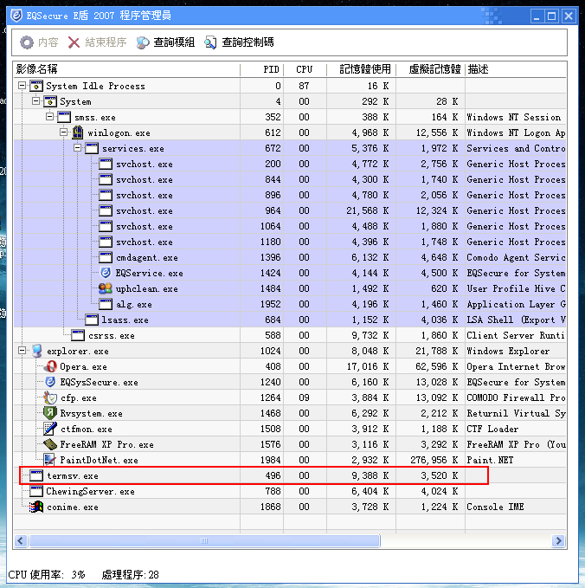Collapse the winlogon.exe tree node
This screenshot has width=585, height=588.
click(x=64, y=132)
